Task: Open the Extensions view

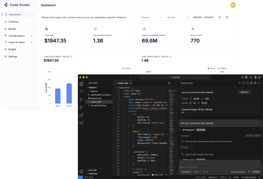Action: 81,115
